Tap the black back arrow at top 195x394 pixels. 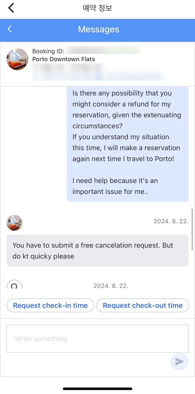pos(11,8)
